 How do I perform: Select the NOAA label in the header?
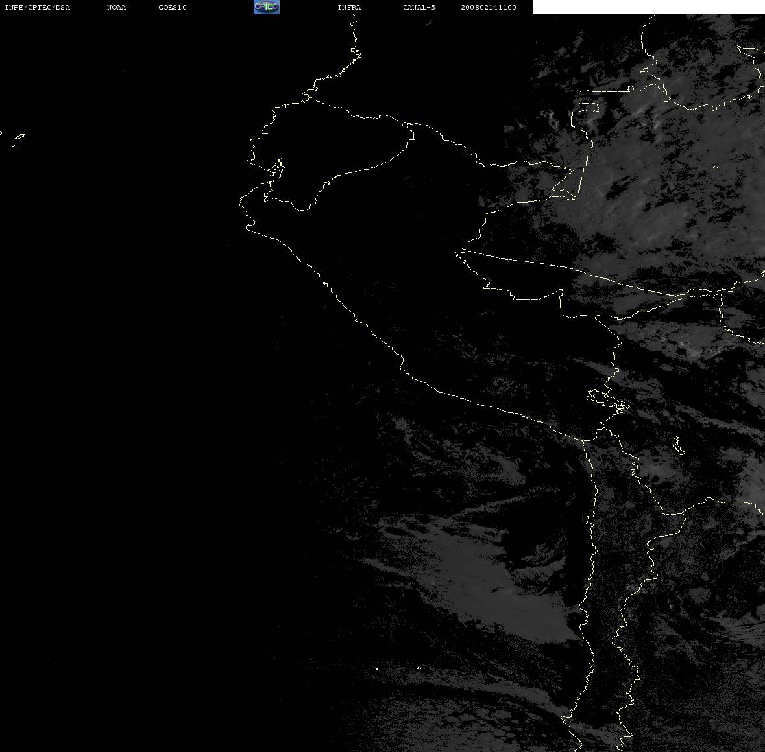(116, 7)
